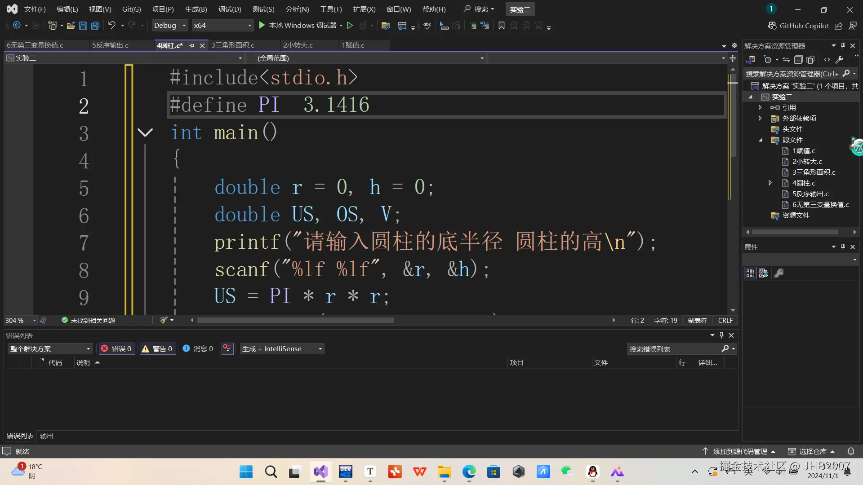863x485 pixels.
Task: Disable the 消息 0 messages filter
Action: coord(198,348)
